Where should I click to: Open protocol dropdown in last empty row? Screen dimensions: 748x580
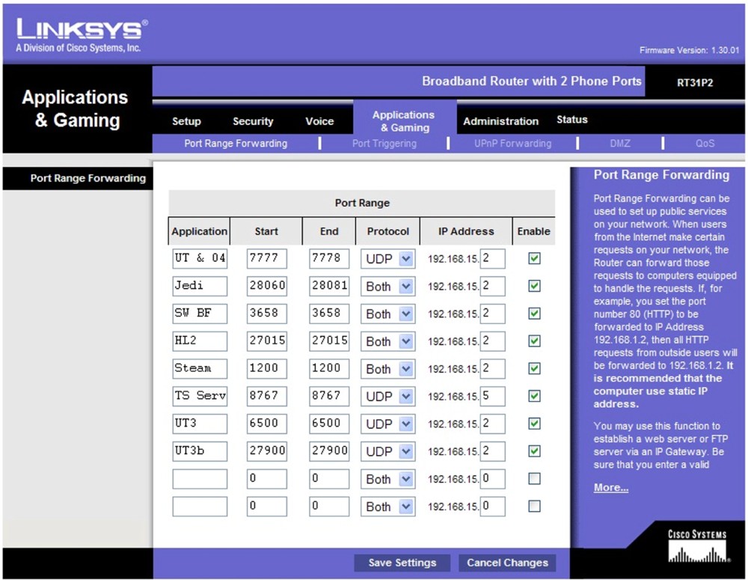(x=387, y=507)
